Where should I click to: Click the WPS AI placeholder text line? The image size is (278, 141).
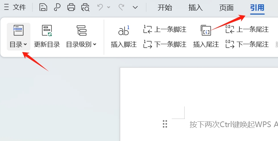(234, 124)
